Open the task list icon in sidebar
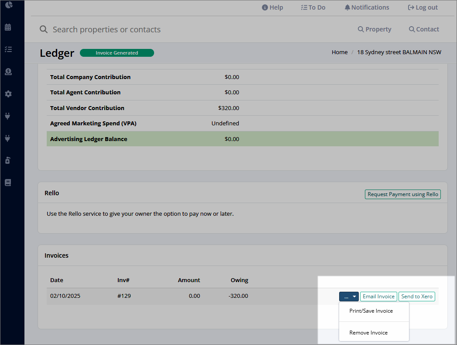Viewport: 457px width, 345px height. click(x=8, y=49)
